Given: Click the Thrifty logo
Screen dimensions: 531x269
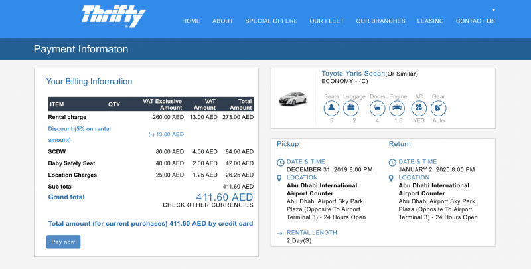Looking at the screenshot, I should (114, 16).
